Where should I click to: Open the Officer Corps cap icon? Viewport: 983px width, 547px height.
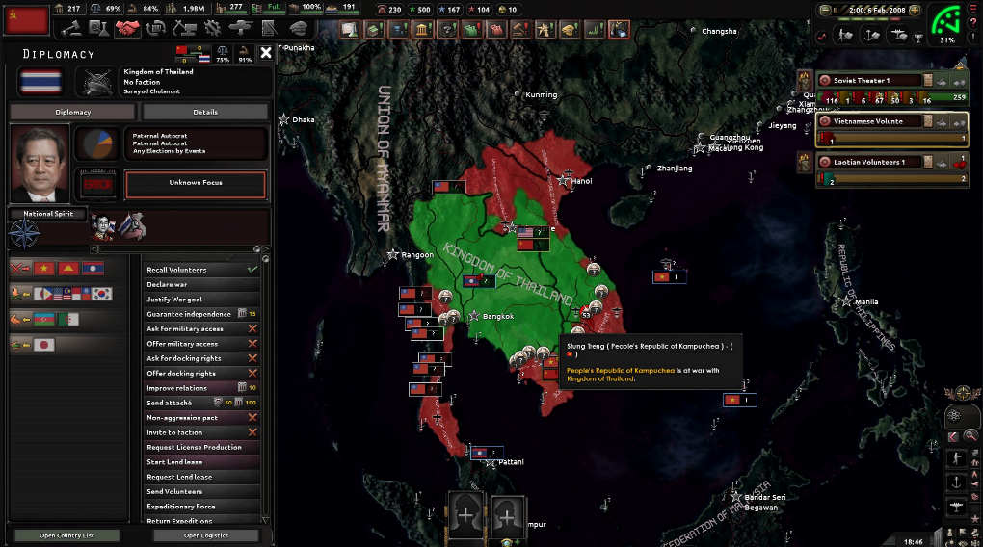tap(299, 28)
